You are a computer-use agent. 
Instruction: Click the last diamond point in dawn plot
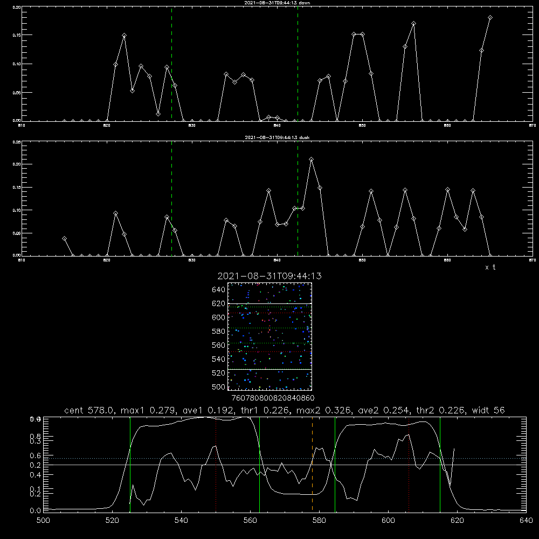(490, 18)
